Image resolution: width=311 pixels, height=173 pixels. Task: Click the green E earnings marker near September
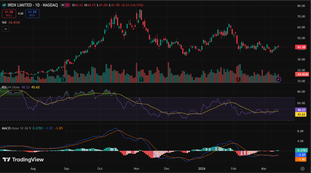tap(64, 79)
